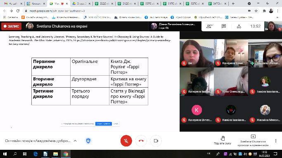
Task: Toggle the muted microphone button
Action: pyautogui.click(x=126, y=141)
